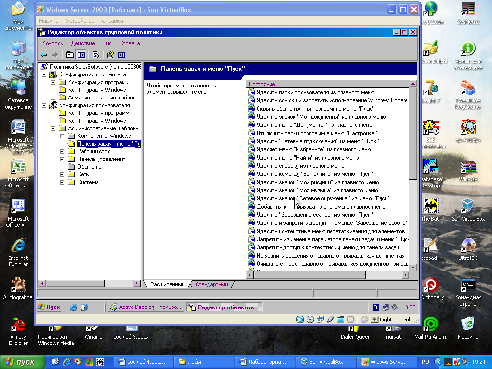Select policy Удалить справку из главного меню

pyautogui.click(x=300, y=166)
